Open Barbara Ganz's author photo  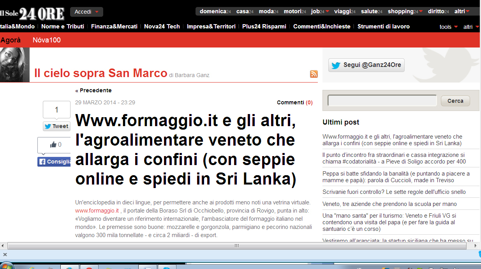click(15, 65)
